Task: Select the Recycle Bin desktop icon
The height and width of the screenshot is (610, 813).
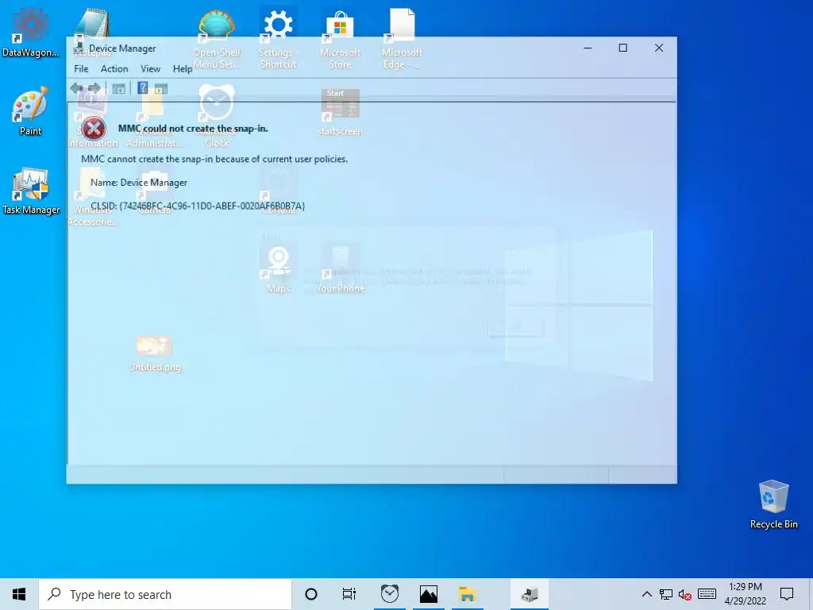Action: point(773,504)
